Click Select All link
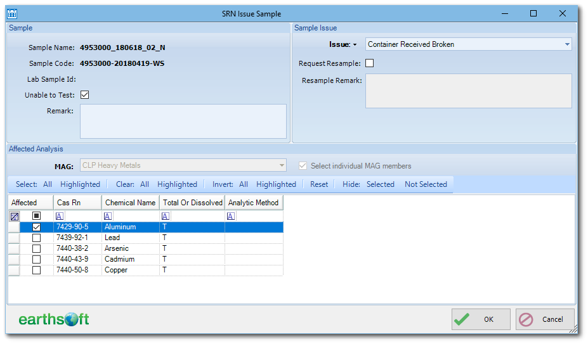Image resolution: width=588 pixels, height=344 pixels. [x=47, y=184]
